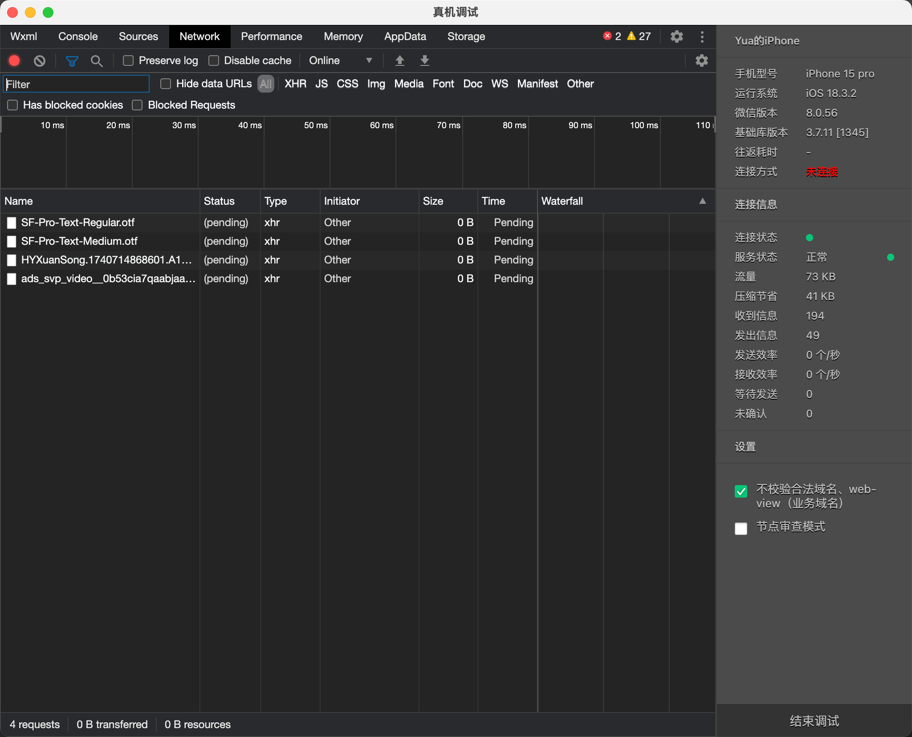Viewport: 912px width, 737px height.
Task: Sort requests by the Name column header
Action: [19, 201]
